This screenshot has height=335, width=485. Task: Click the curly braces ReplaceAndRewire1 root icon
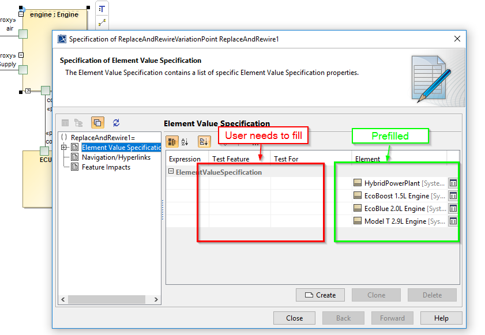[x=64, y=137]
